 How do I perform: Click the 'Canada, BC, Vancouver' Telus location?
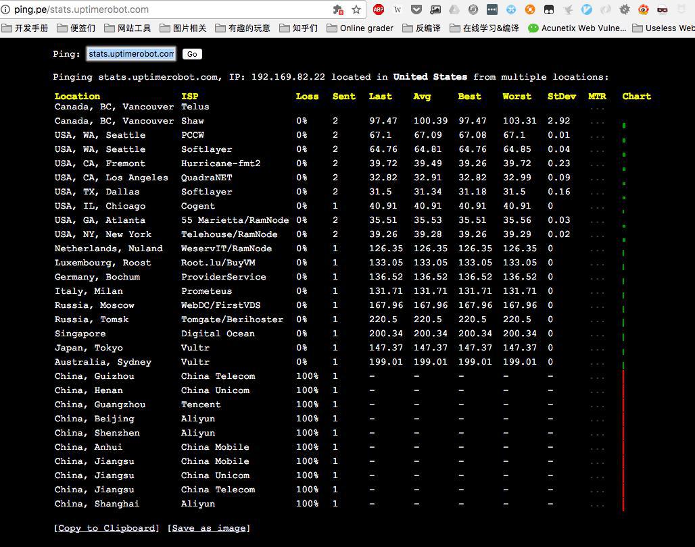tap(114, 107)
